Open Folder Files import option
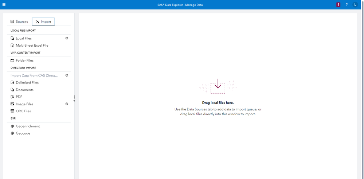364x179 pixels. pyautogui.click(x=25, y=61)
